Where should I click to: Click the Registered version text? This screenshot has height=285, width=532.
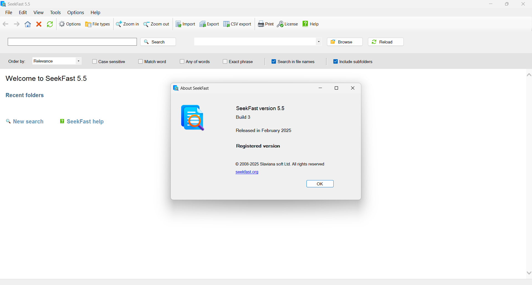pyautogui.click(x=258, y=146)
